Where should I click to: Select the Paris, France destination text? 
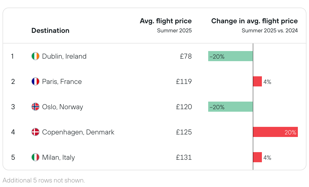(x=62, y=81)
